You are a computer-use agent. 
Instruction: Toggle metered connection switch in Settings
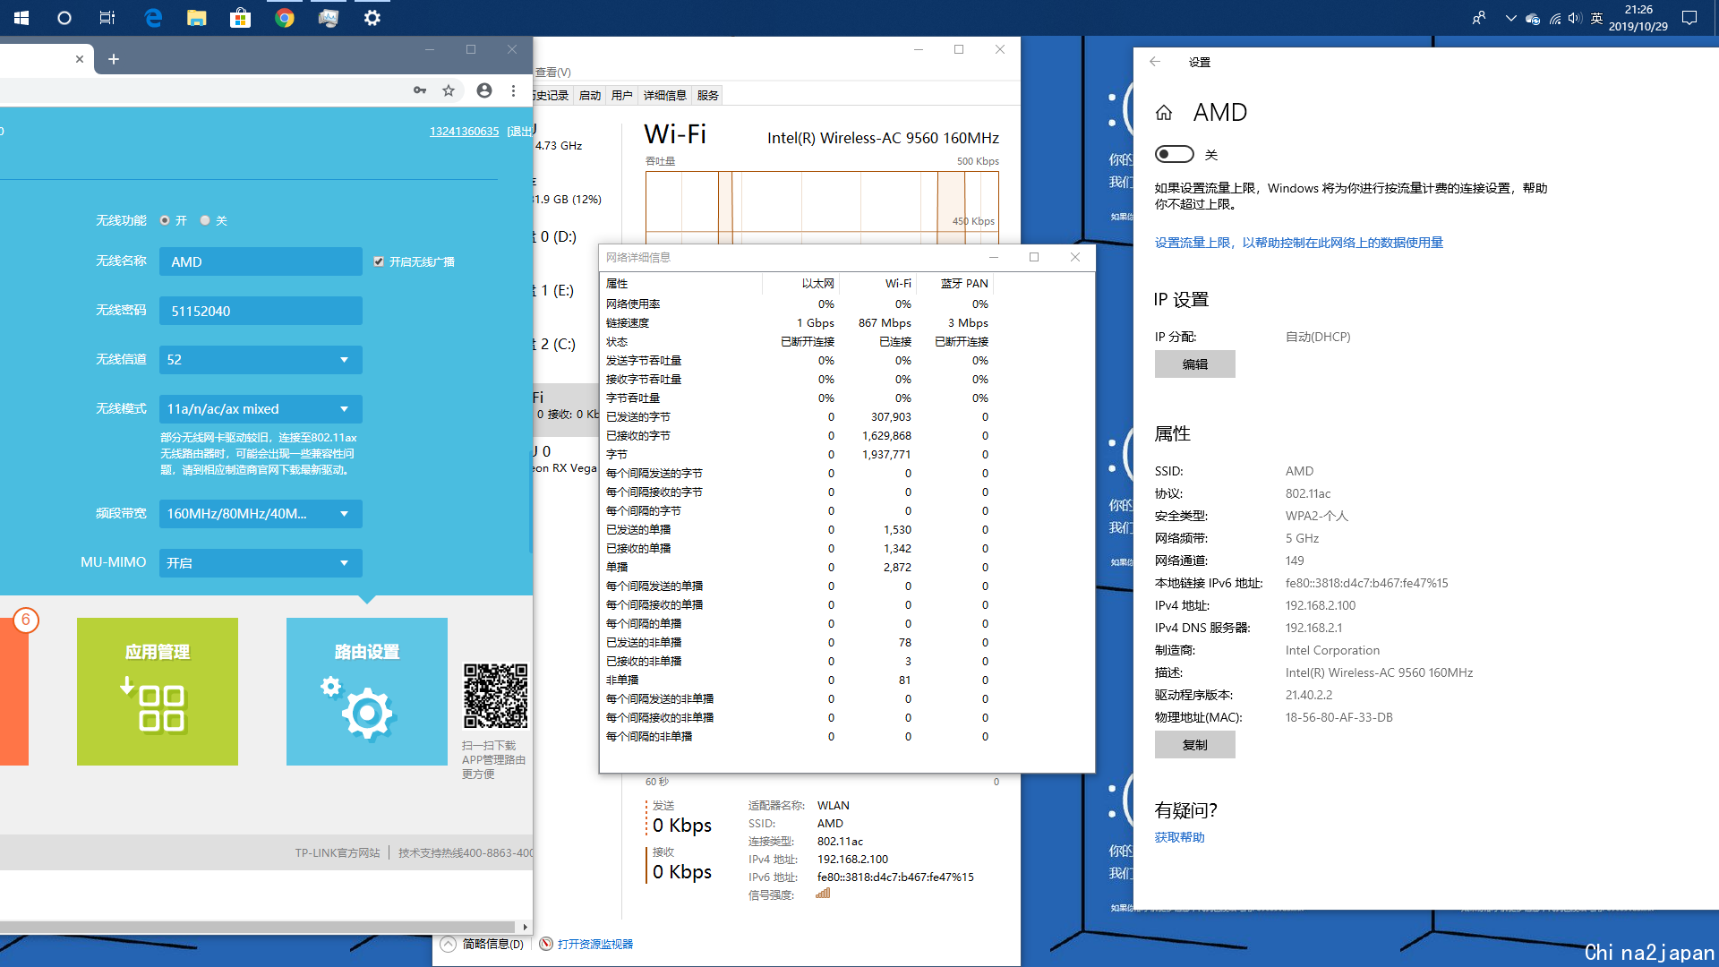point(1175,154)
